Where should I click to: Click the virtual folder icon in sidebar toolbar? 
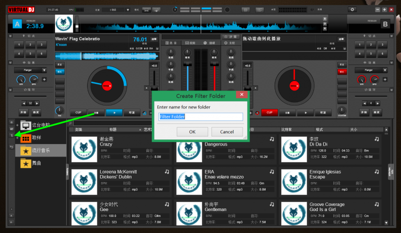[x=12, y=129]
